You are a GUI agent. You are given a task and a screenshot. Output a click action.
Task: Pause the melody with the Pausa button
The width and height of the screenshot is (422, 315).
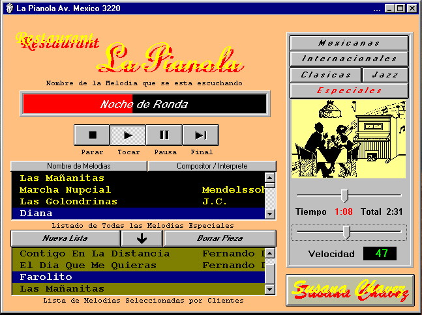164,135
